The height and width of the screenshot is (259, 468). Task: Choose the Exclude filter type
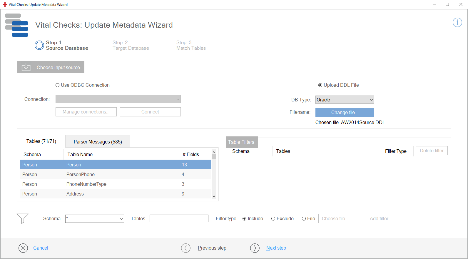(x=273, y=219)
